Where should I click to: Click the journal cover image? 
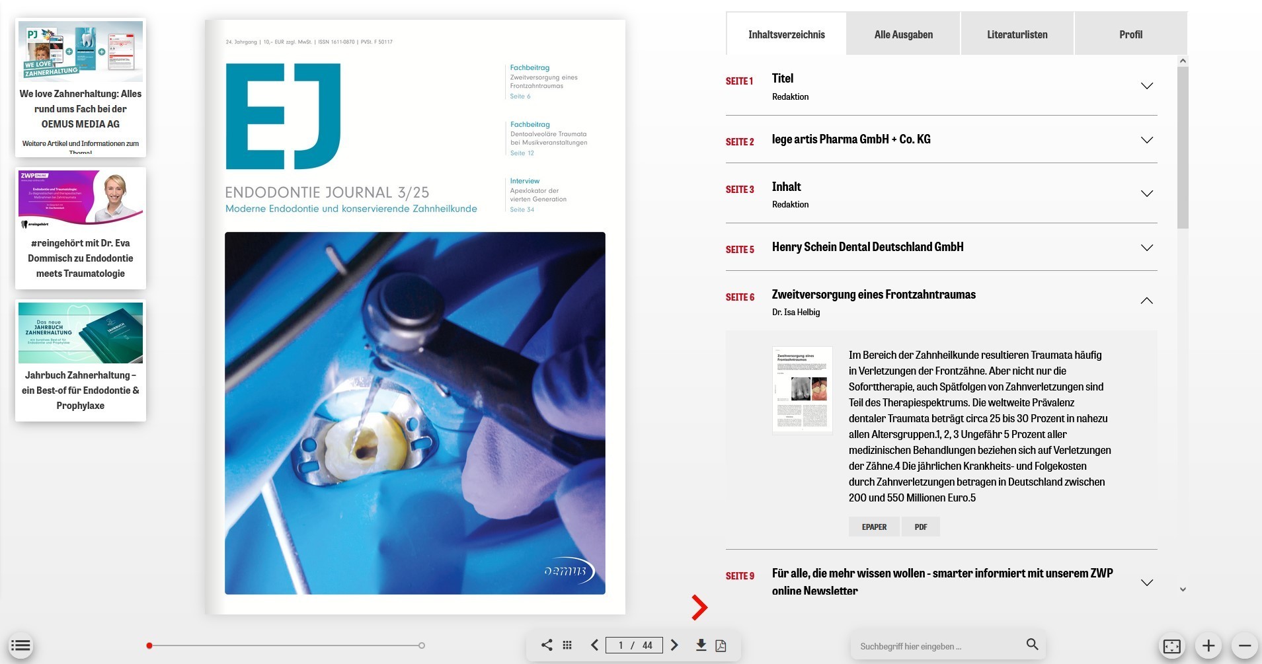point(415,317)
